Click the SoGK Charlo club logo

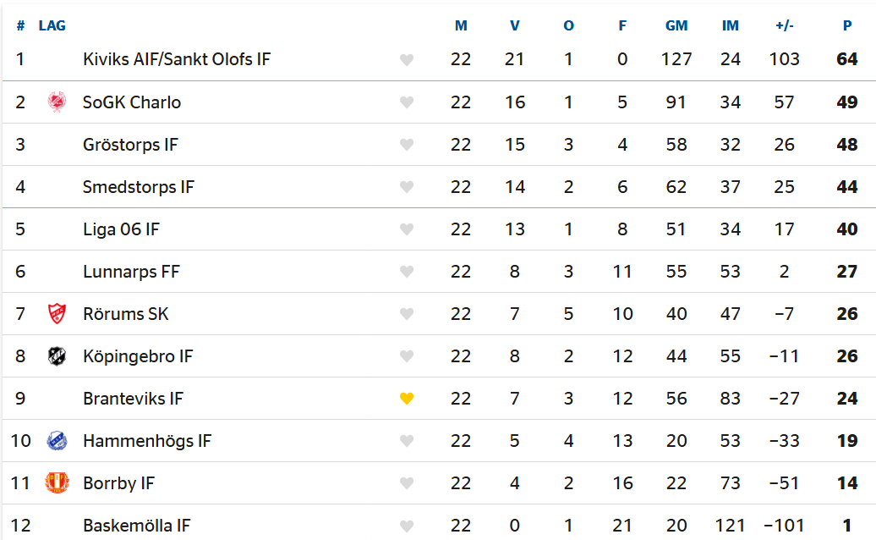(x=57, y=102)
